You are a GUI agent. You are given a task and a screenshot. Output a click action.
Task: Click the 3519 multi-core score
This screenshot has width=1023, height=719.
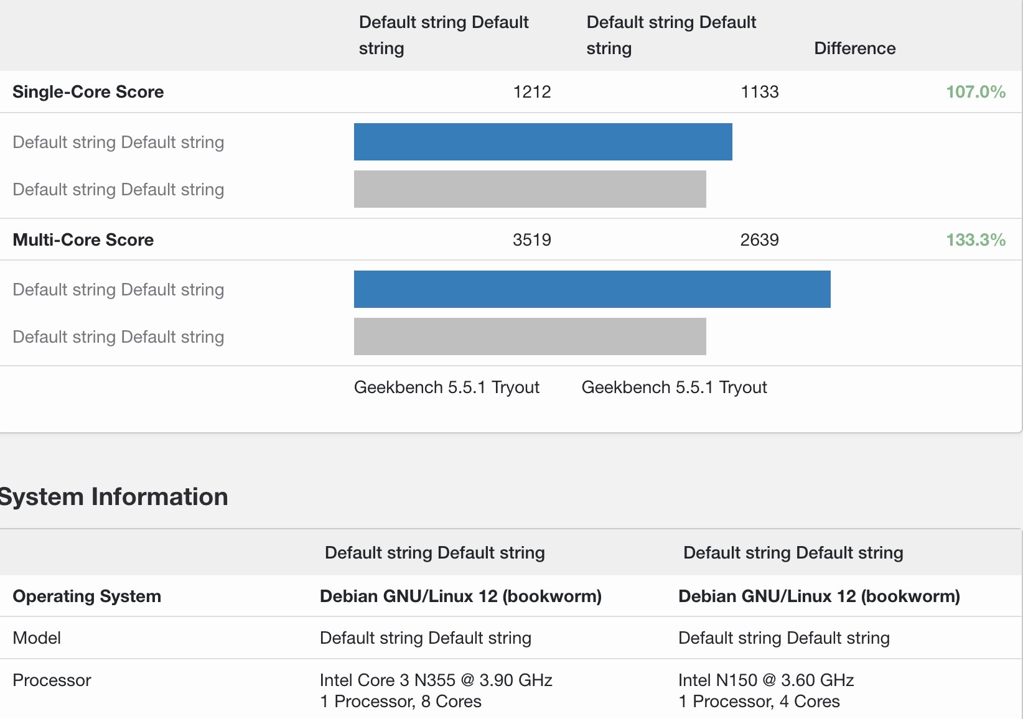[x=531, y=240]
